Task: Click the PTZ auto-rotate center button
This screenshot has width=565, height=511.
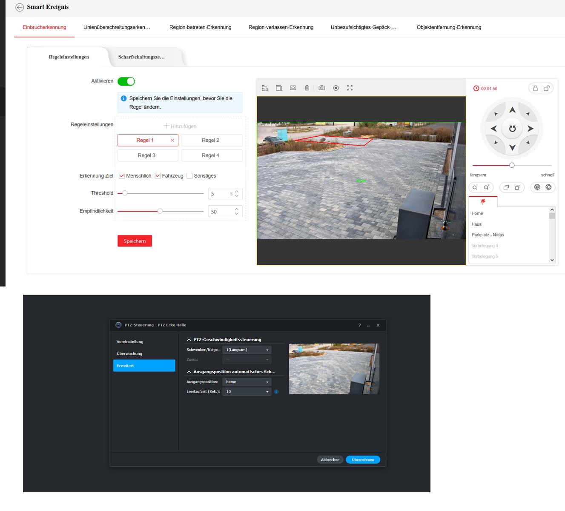Action: (512, 129)
